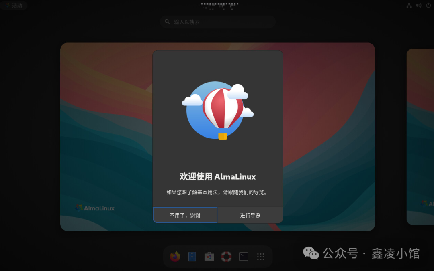This screenshot has height=271, width=434.
Task: Open the Help app via the lifebuoy icon
Action: point(226,257)
